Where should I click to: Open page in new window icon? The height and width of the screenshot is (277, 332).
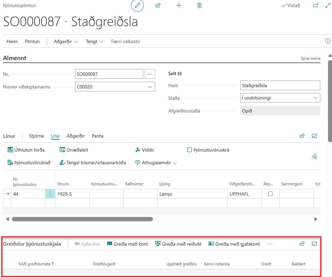315,5
